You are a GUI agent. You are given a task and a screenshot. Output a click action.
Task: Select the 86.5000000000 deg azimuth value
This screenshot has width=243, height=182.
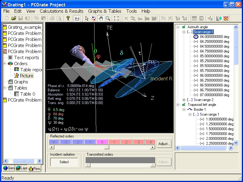point(214,85)
